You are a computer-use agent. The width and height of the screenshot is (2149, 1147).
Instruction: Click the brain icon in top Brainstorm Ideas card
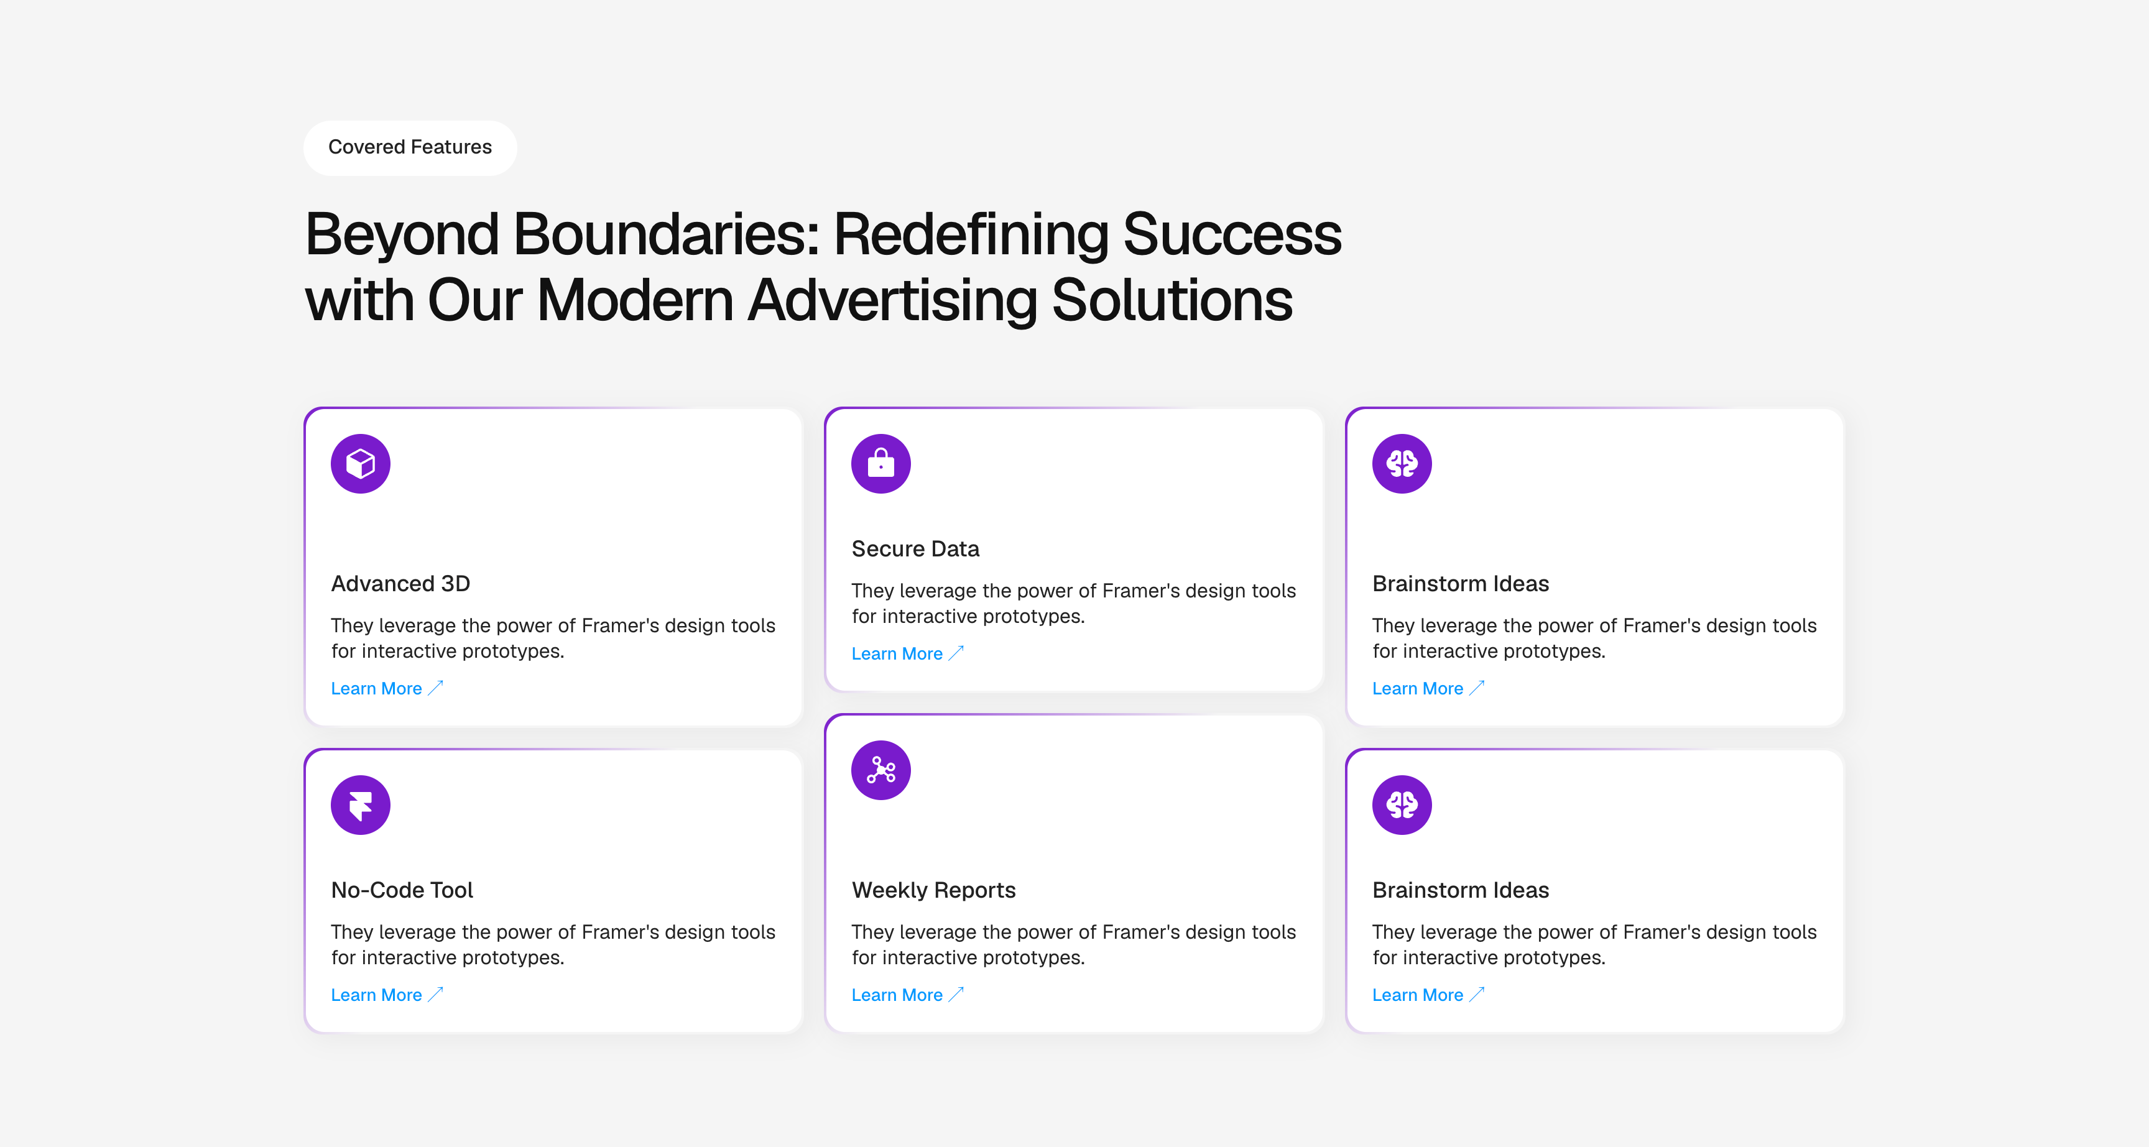1402,464
